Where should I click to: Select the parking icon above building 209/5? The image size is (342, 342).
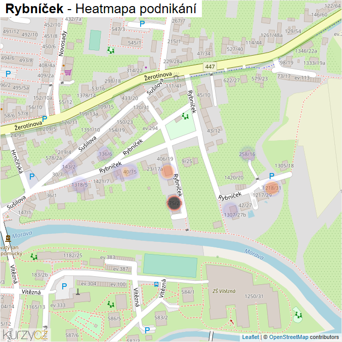[45, 119]
